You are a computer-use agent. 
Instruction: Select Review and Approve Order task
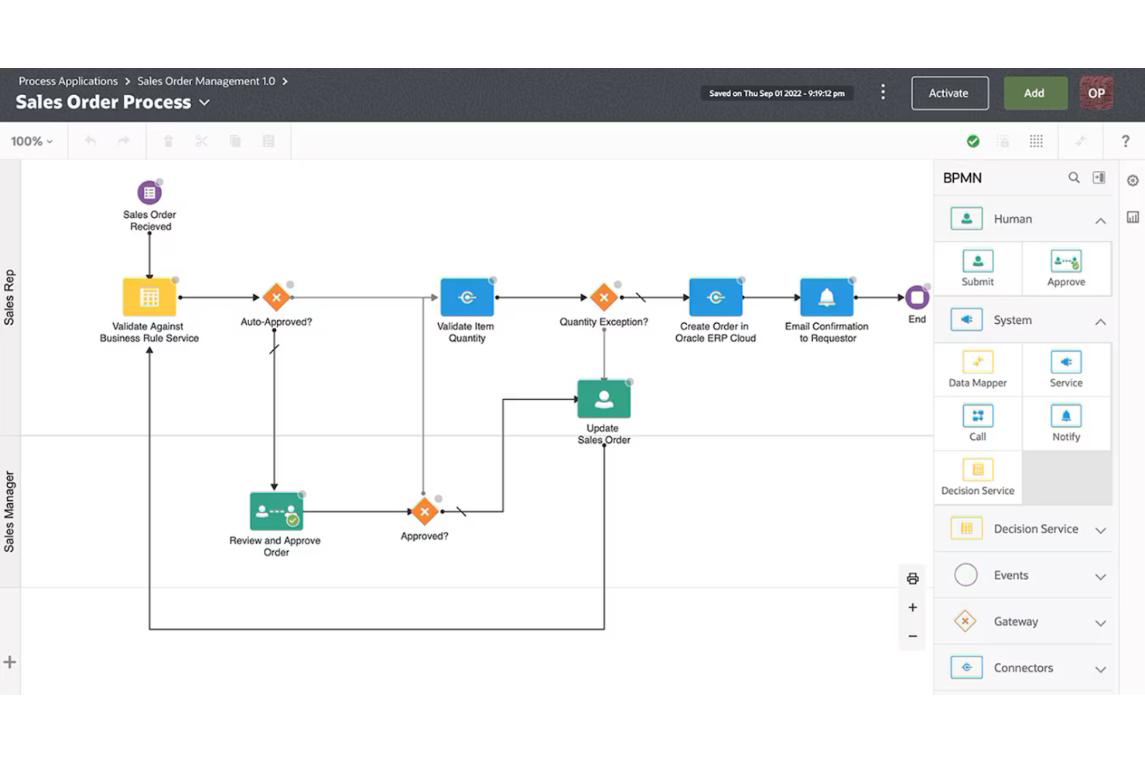pyautogui.click(x=276, y=511)
